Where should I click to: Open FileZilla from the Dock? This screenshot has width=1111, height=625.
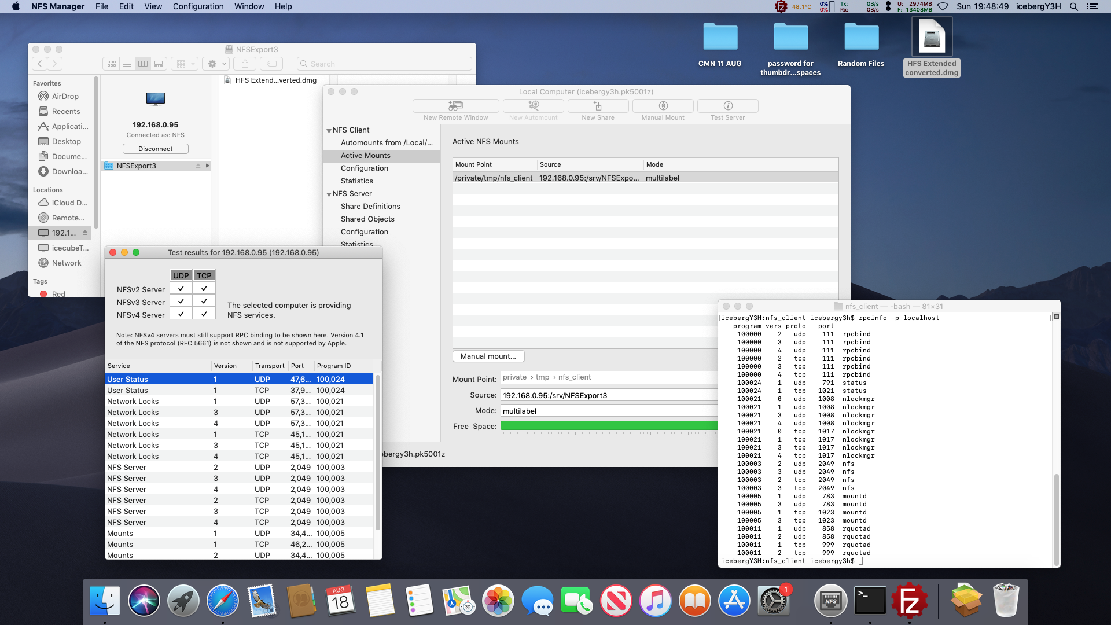point(909,600)
